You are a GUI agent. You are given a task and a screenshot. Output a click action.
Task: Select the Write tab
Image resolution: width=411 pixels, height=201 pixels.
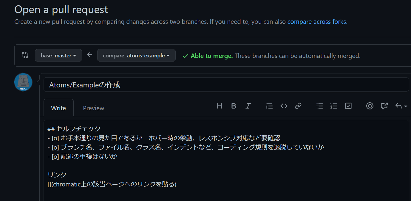click(x=58, y=108)
